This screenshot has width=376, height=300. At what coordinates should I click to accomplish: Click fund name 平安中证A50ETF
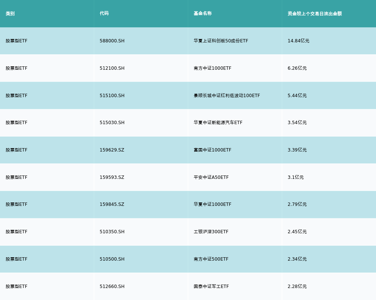click(x=211, y=177)
